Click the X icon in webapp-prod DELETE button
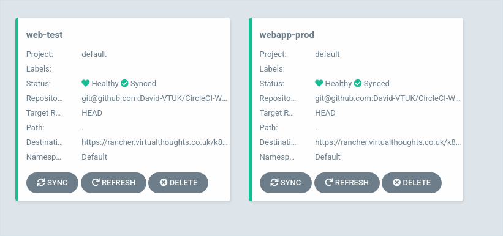Image resolution: width=503 pixels, height=236 pixels. point(397,183)
